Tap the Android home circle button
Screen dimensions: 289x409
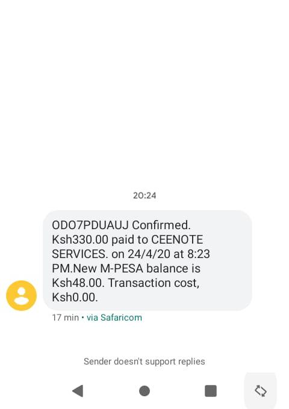[x=144, y=391]
